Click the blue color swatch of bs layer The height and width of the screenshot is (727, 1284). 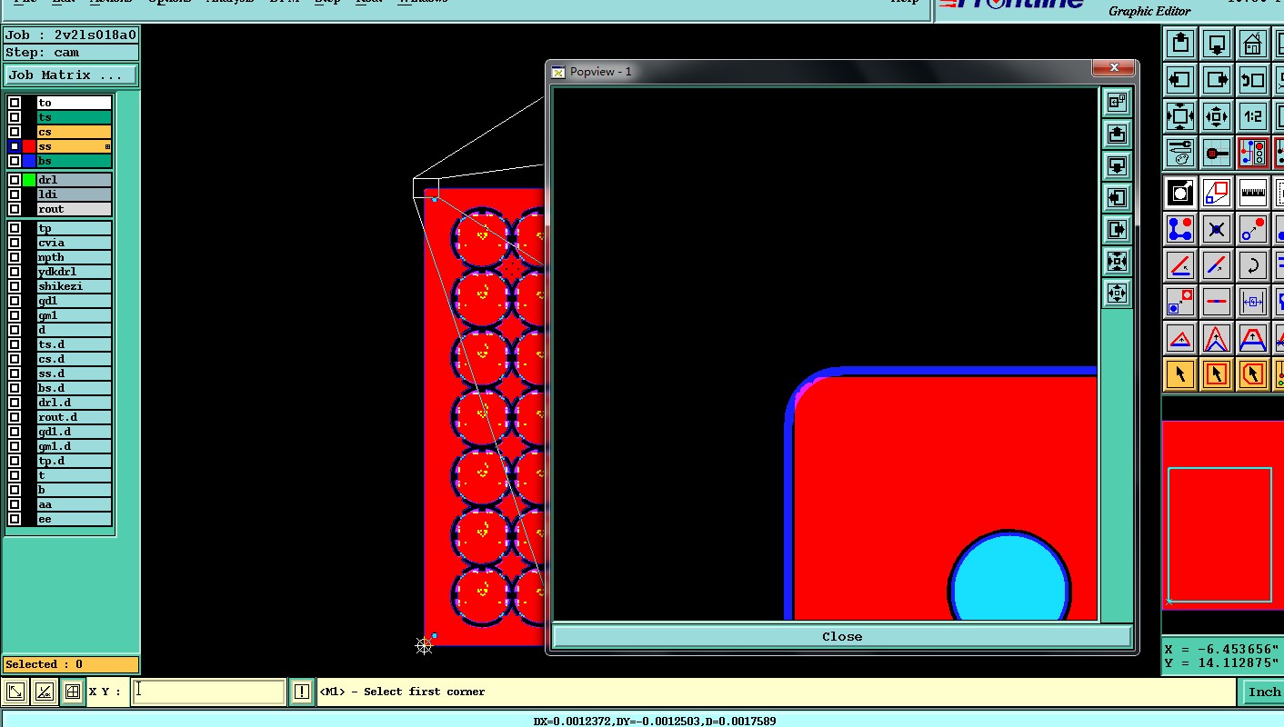point(29,161)
